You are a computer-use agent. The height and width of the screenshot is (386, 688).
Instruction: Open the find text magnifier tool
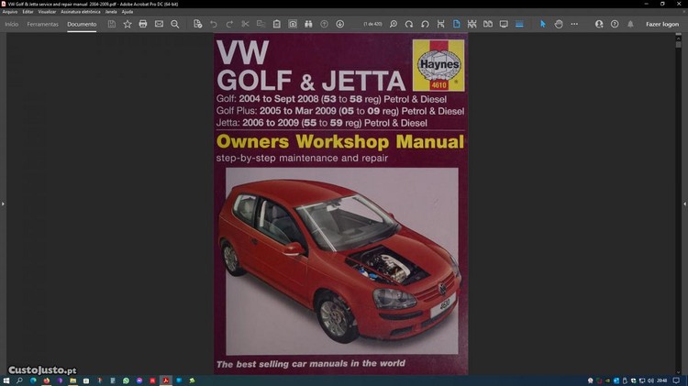click(x=175, y=24)
